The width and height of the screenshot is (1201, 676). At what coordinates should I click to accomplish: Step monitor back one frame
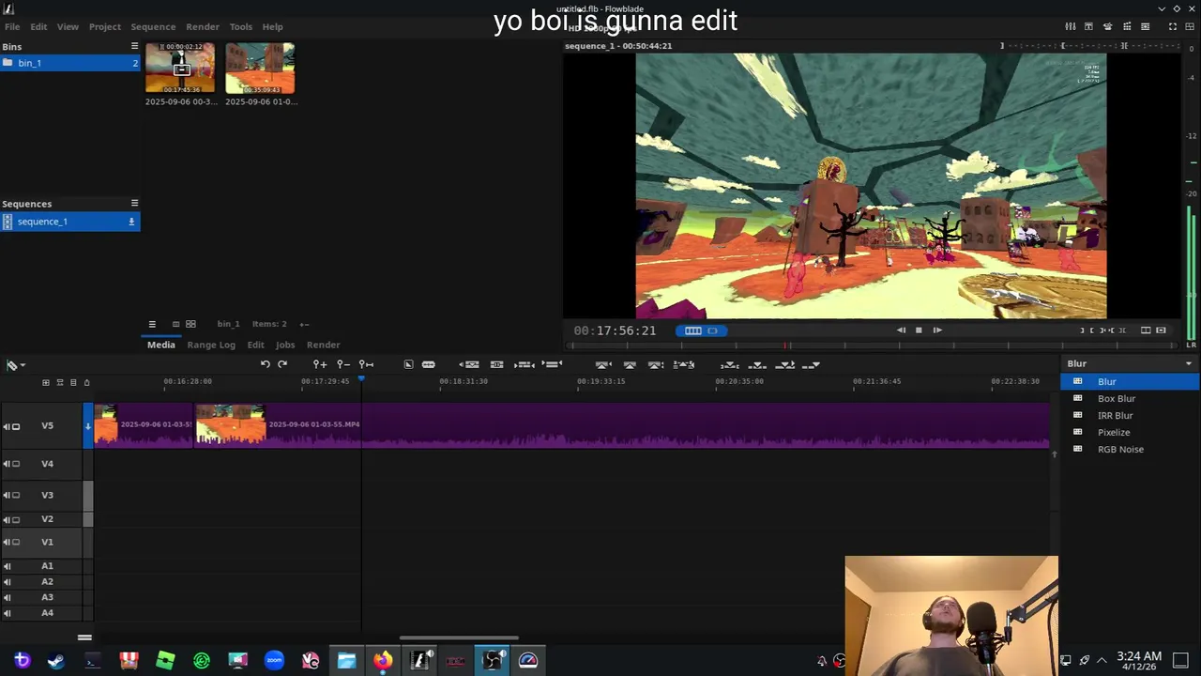[x=901, y=330]
